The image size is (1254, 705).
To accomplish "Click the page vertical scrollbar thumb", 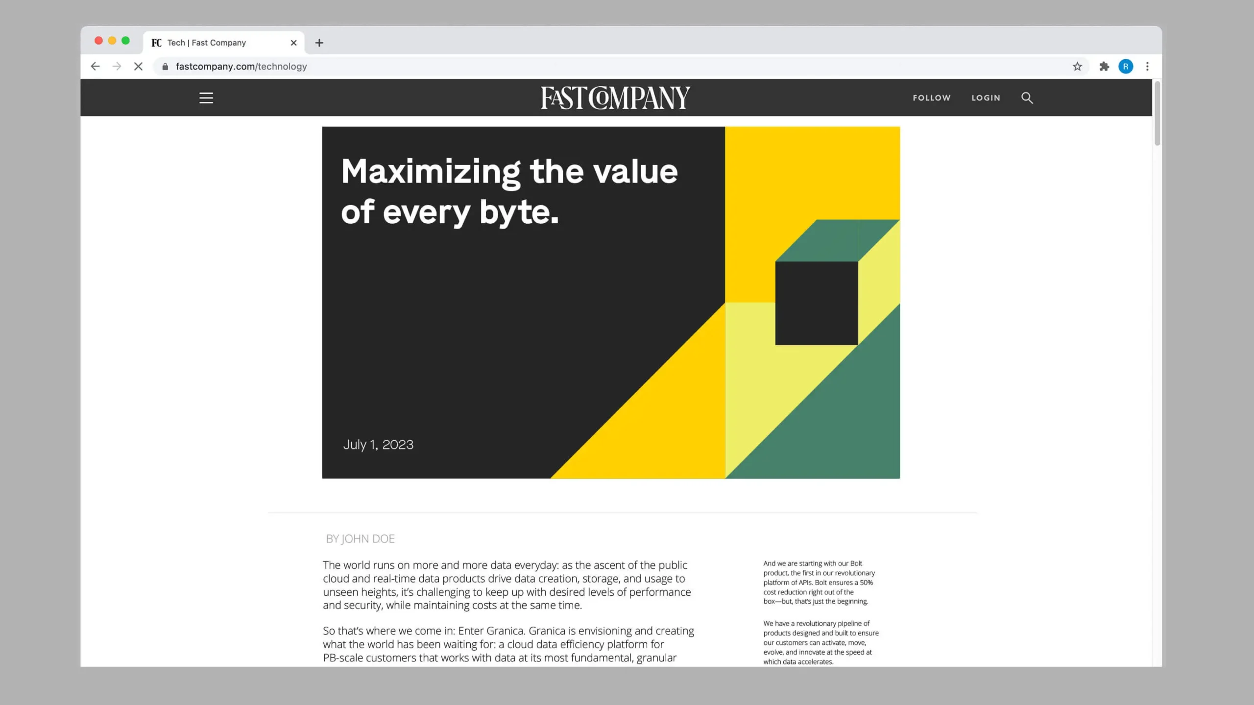I will point(1157,114).
